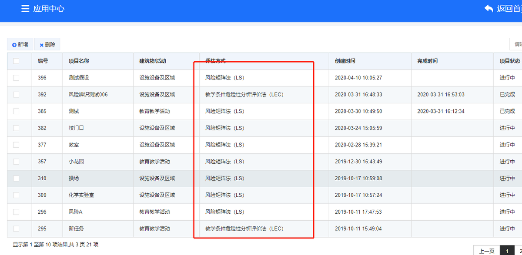Check the box for row 310
Screen dimensions: 522x255
[16, 178]
